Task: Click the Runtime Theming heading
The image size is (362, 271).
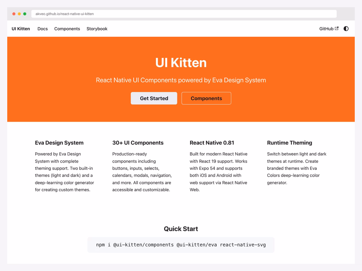Action: click(x=290, y=143)
